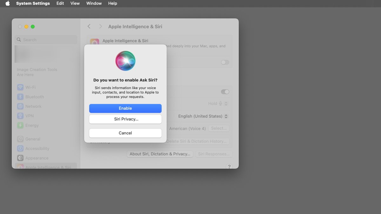Image resolution: width=381 pixels, height=214 pixels.
Task: Click the magnifying glass search icon
Action: point(19,40)
